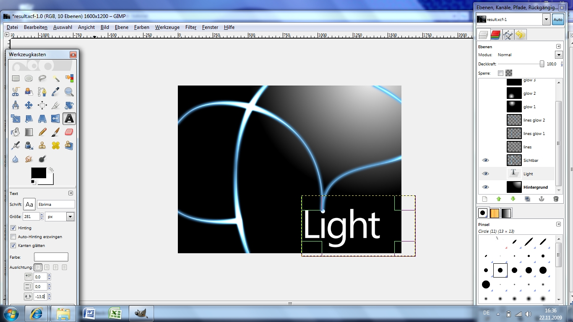Image resolution: width=573 pixels, height=322 pixels.
Task: Open the result.xcf-1 image selector dropdown
Action: click(546, 19)
